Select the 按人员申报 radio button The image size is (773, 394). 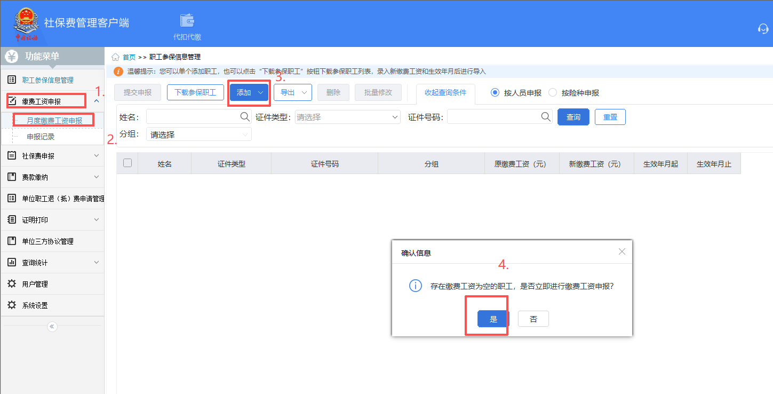[x=495, y=92]
